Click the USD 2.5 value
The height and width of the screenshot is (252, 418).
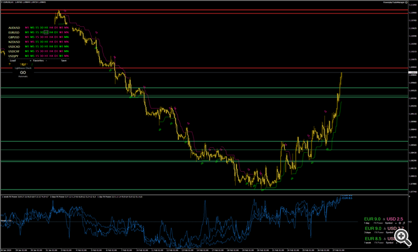395,219
